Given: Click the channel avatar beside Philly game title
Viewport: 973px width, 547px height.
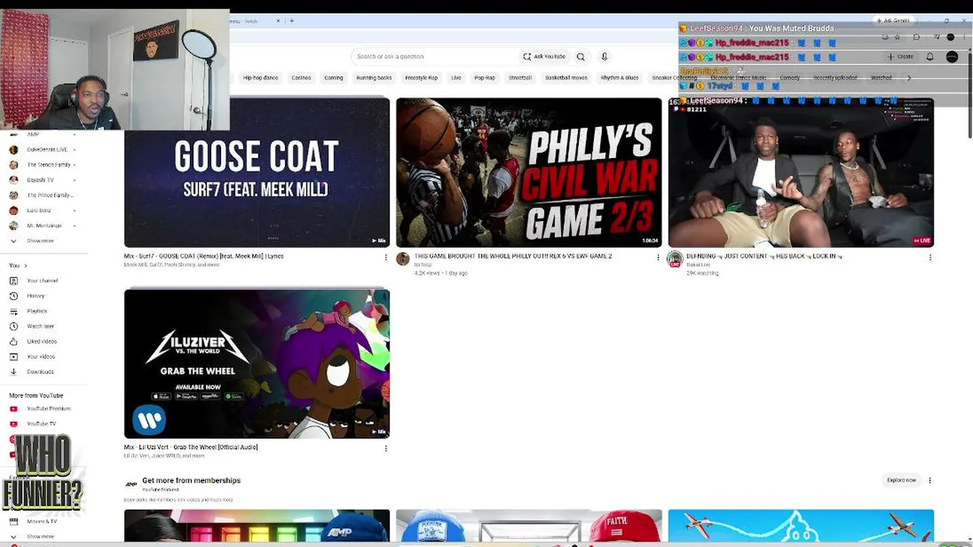Looking at the screenshot, I should coord(403,259).
